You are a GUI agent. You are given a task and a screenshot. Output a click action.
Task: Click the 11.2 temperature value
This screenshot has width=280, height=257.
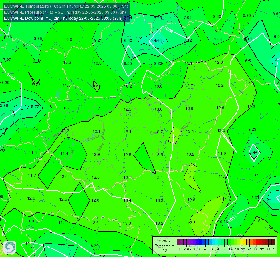[x=251, y=107]
